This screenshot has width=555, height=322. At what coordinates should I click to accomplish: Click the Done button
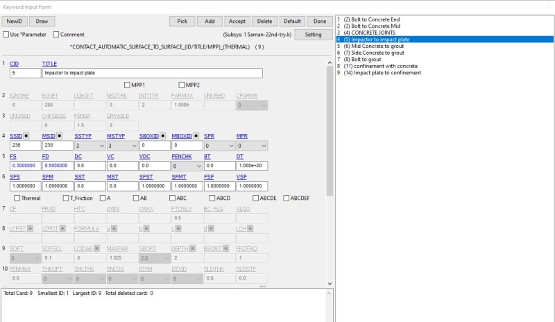320,22
